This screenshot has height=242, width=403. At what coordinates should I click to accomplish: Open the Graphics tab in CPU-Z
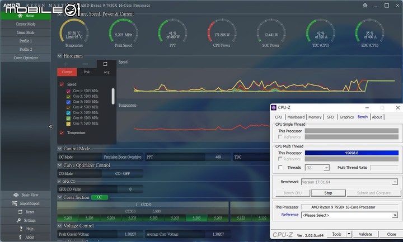click(x=346, y=117)
